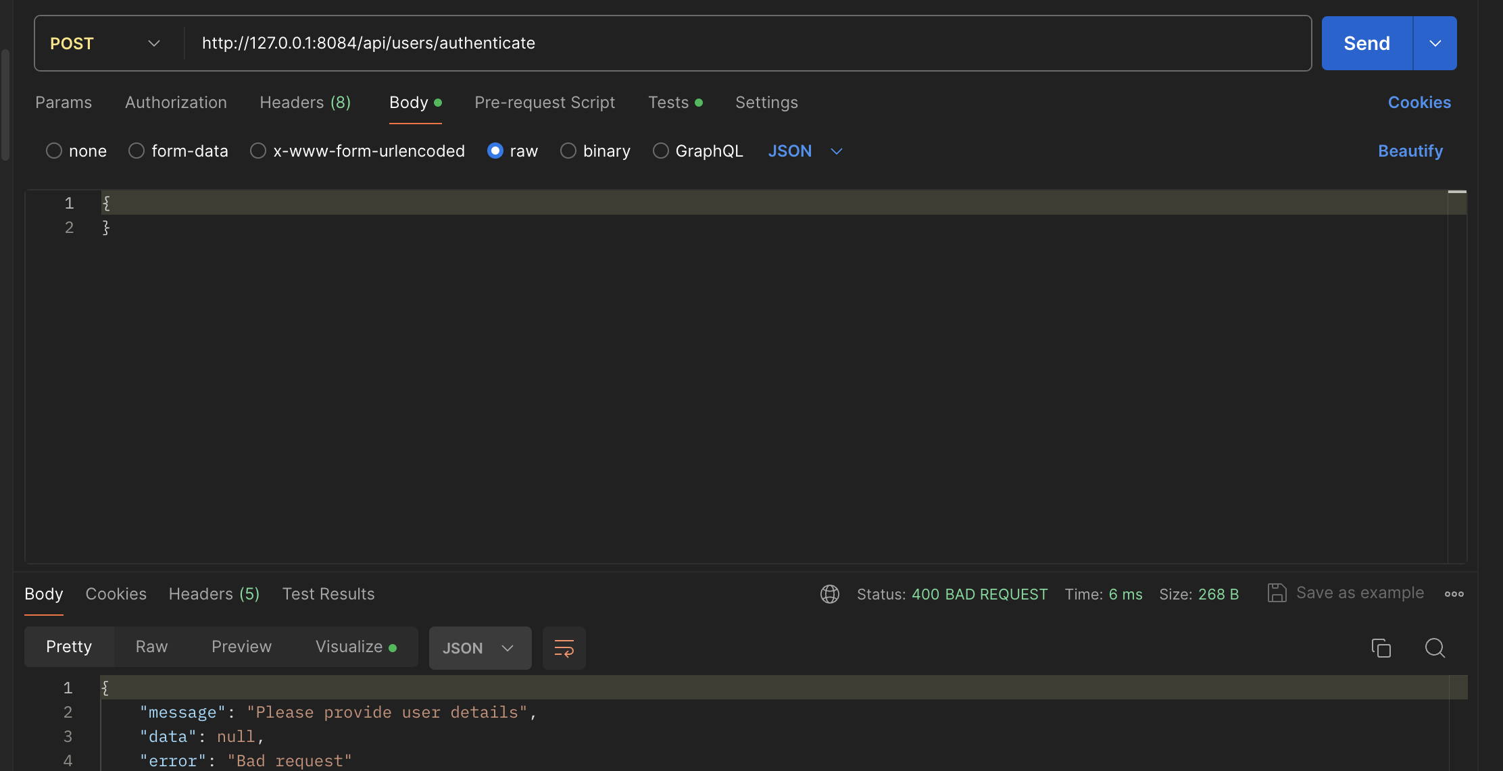The height and width of the screenshot is (771, 1503).
Task: Open the response JSON format dropdown
Action: click(x=480, y=648)
